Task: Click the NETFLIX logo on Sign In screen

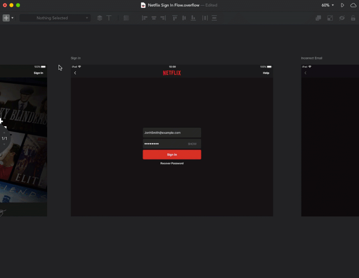Action: (x=172, y=73)
